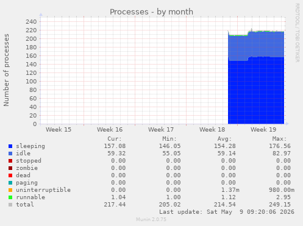
Task: Click the 'Min:' column header
Action: 169,139
